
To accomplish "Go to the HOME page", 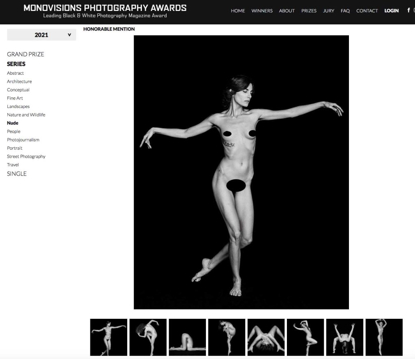I will coord(238,11).
